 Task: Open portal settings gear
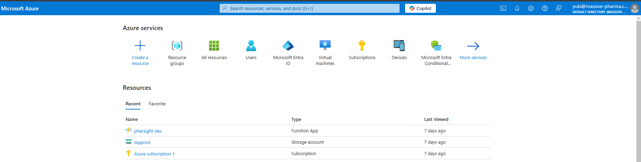531,8
